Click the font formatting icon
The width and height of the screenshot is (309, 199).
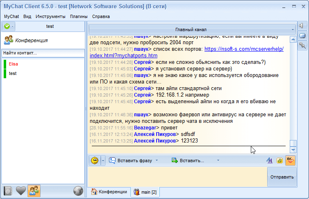coord(269,161)
